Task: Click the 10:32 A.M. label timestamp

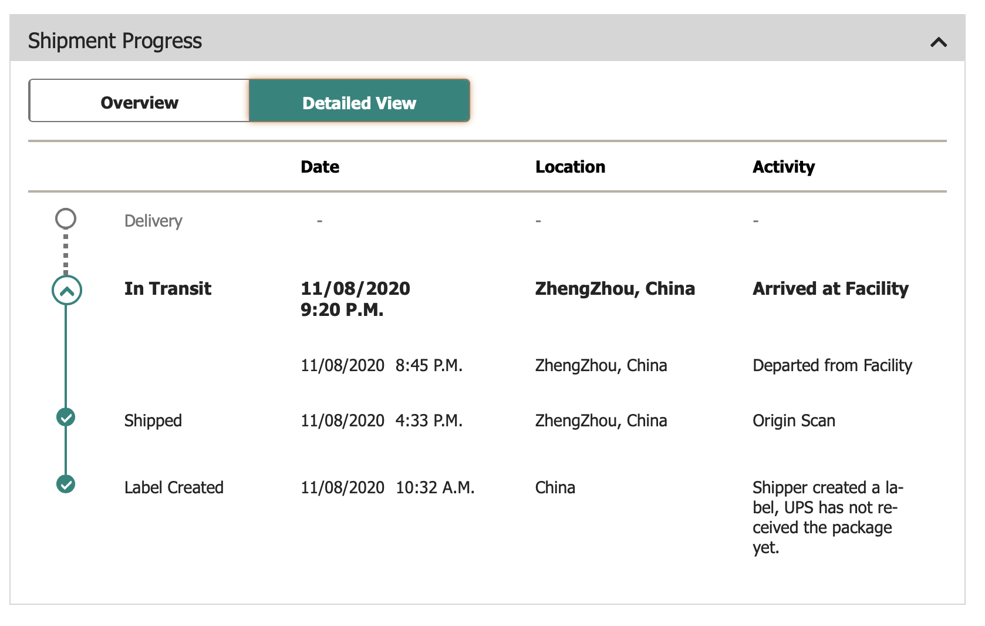Action: [x=435, y=487]
